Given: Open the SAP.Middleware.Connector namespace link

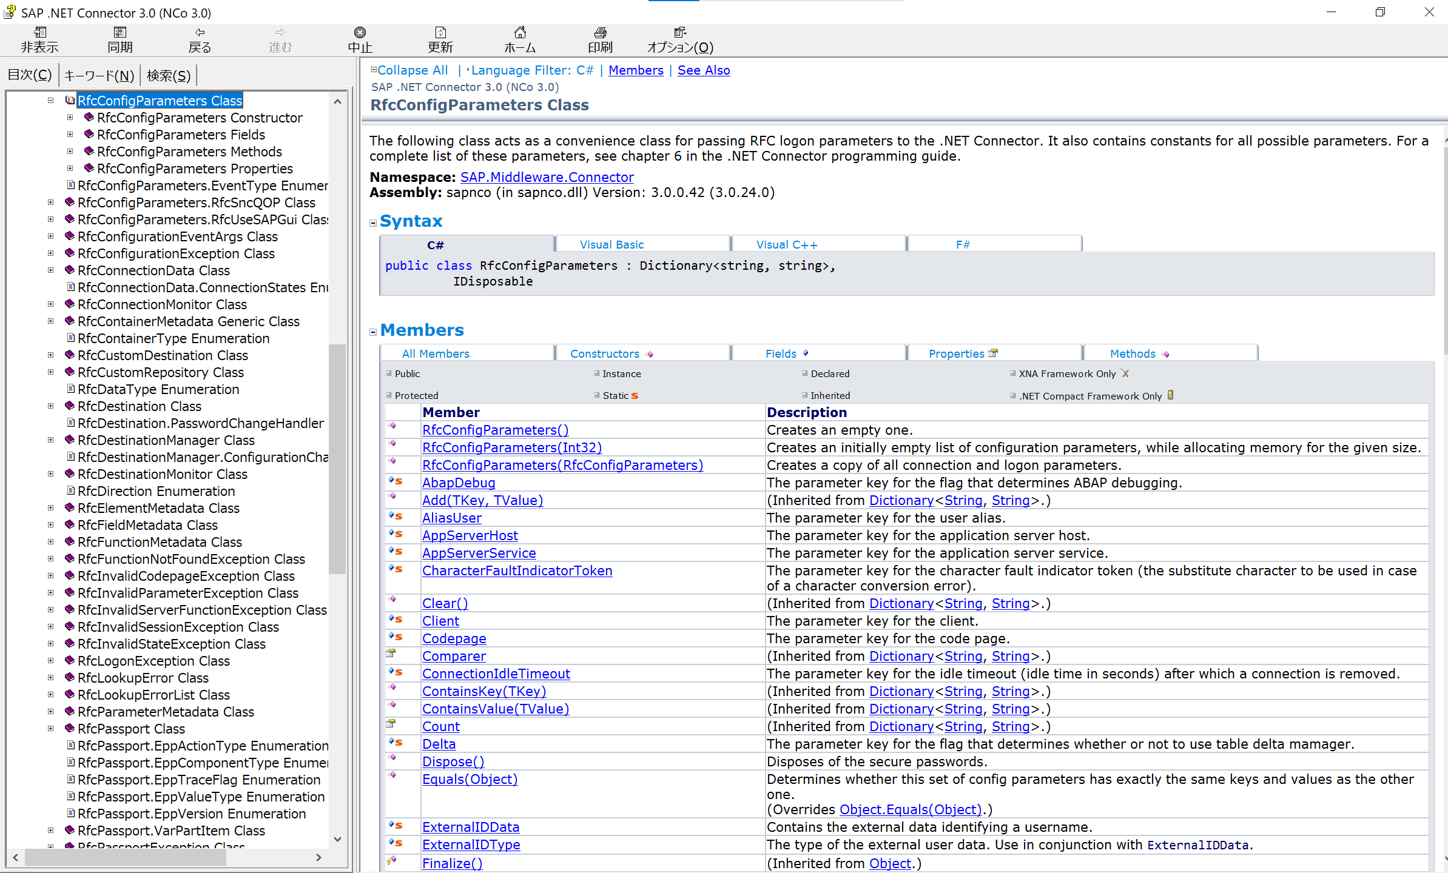Looking at the screenshot, I should pos(547,177).
